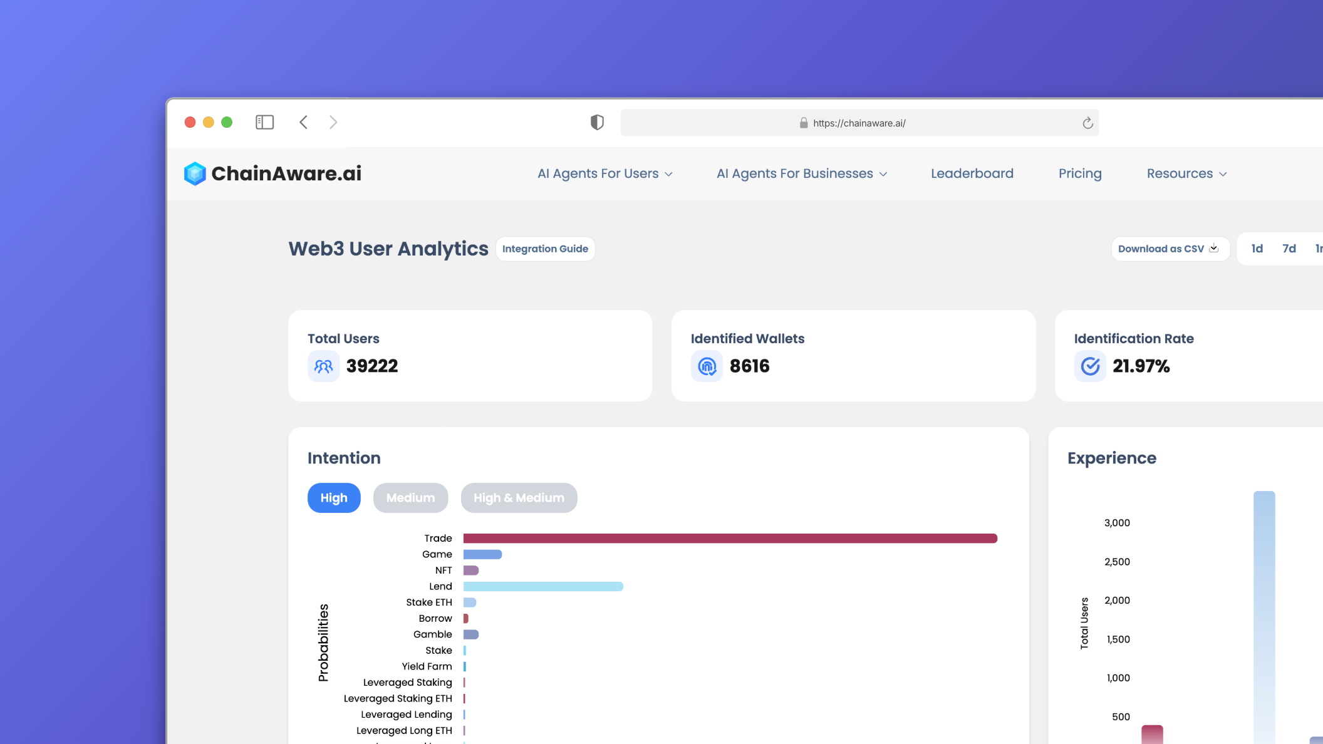Toggle the browser sidebar icon
Image resolution: width=1323 pixels, height=744 pixels.
(x=265, y=122)
